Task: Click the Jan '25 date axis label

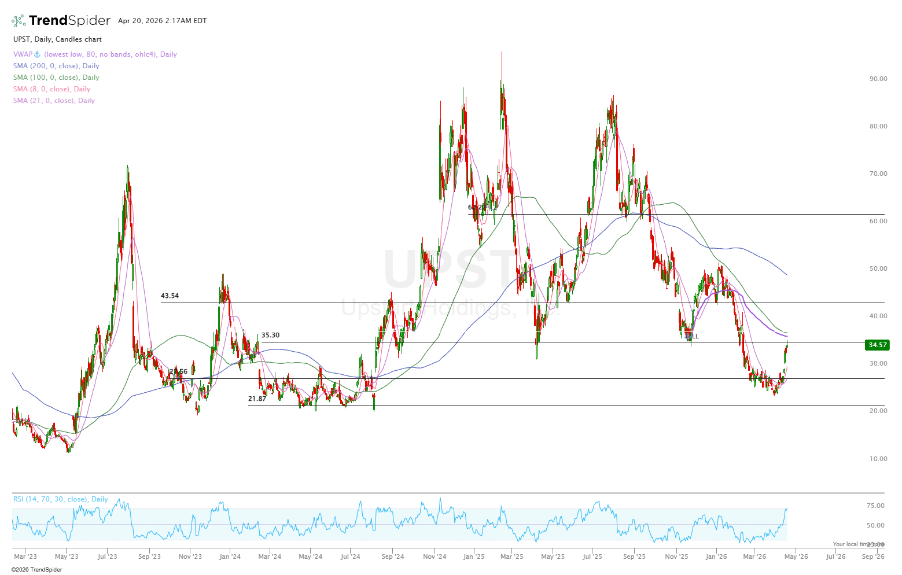Action: point(474,556)
